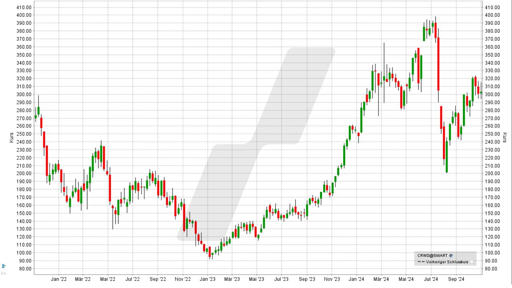Click the Jan '23 label on the time axis
The height and width of the screenshot is (288, 512).
[x=207, y=279]
